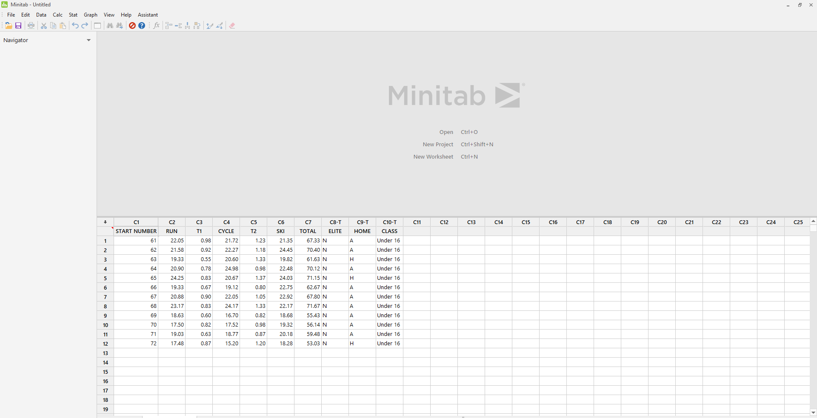817x418 pixels.
Task: Save the current project
Action: (x=18, y=26)
